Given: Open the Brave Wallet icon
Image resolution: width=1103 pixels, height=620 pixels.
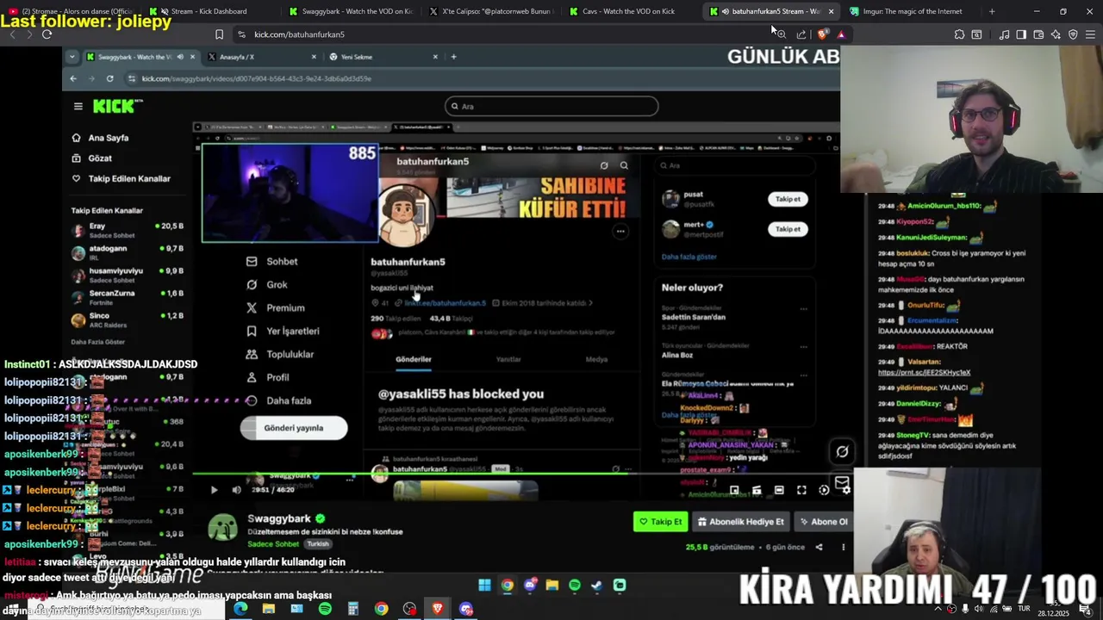Looking at the screenshot, I should (x=1038, y=34).
